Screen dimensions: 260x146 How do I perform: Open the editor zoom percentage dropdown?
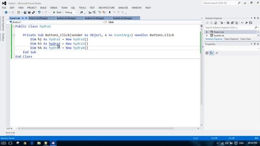(x=16, y=129)
